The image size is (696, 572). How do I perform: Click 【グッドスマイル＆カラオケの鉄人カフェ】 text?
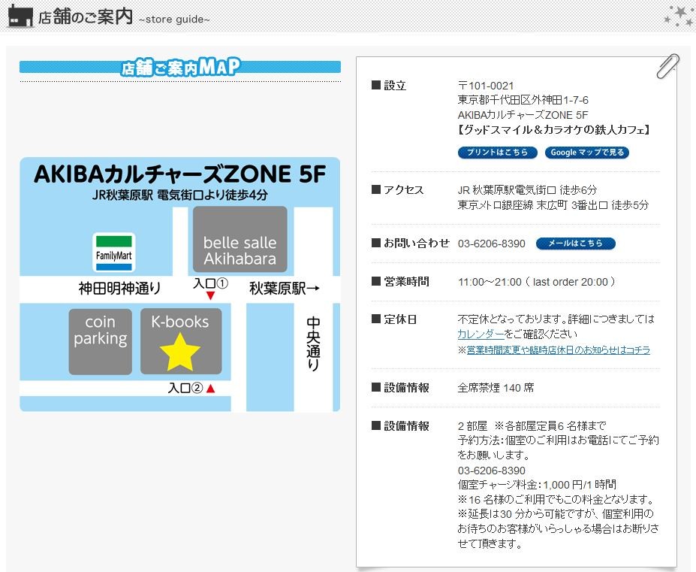[554, 130]
